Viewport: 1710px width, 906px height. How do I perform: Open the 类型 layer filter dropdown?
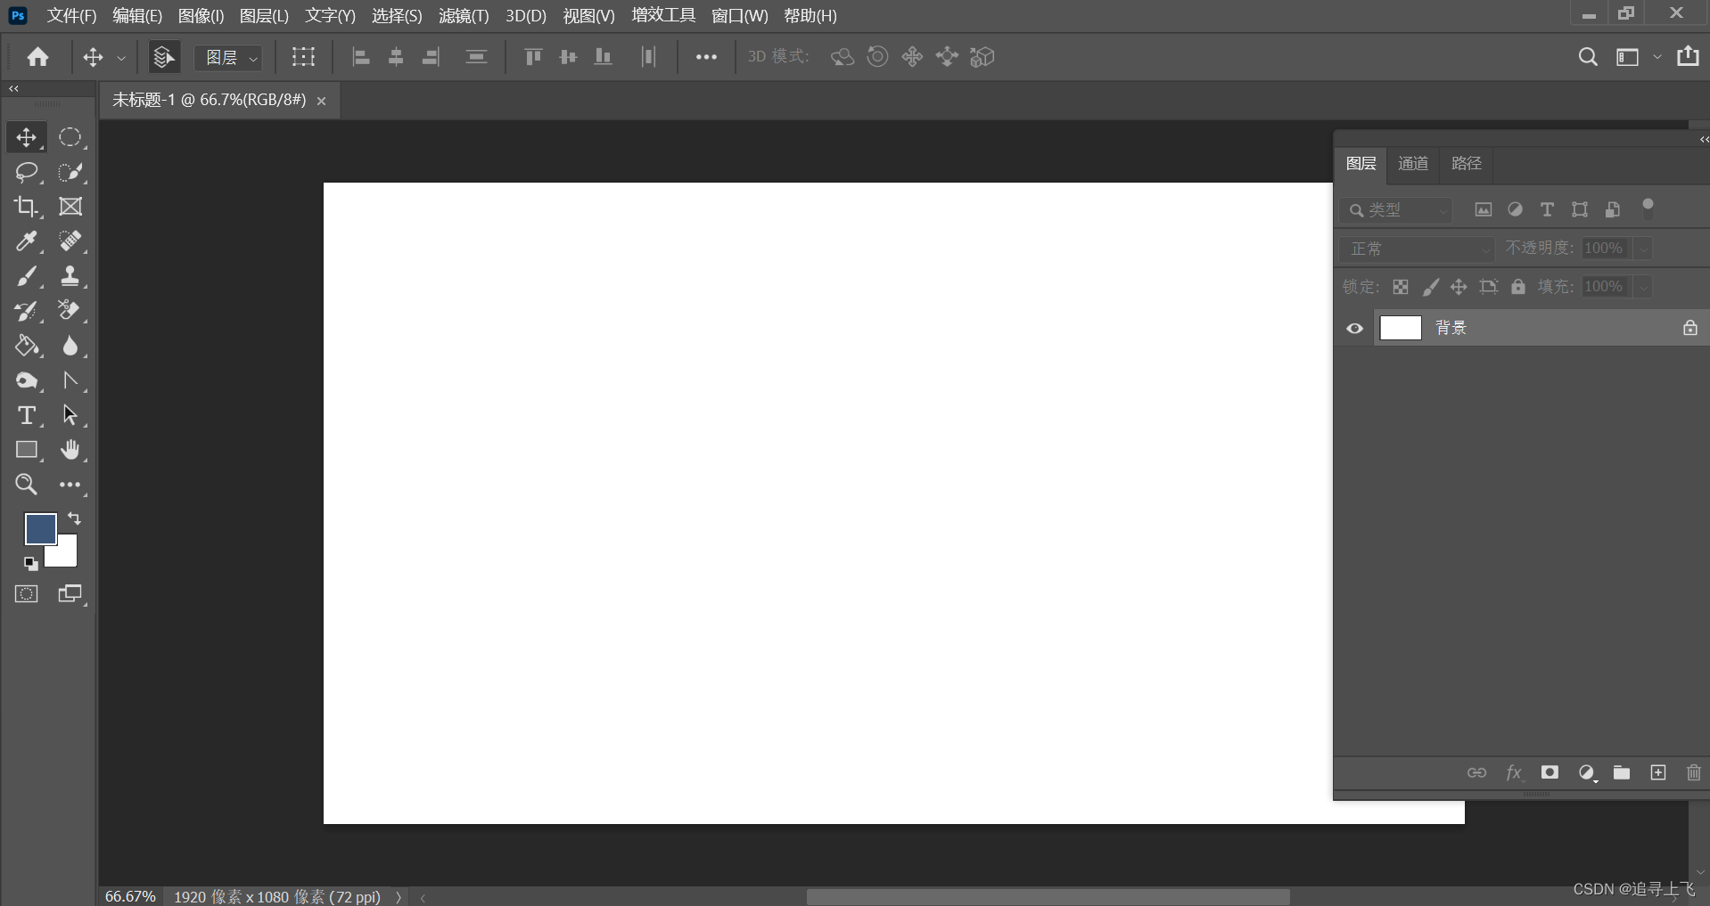tap(1396, 210)
